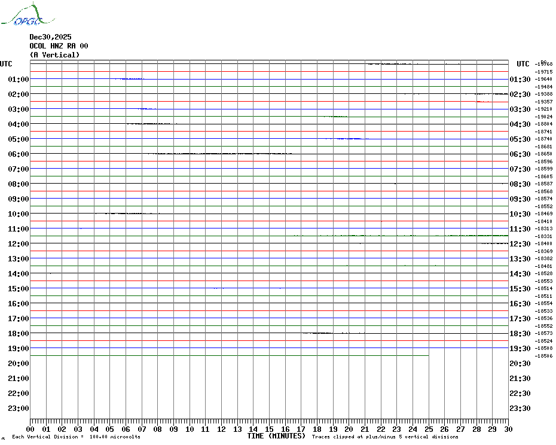This screenshot has width=556, height=445.
Task: Click the offset value -18528
Action: pyautogui.click(x=543, y=273)
